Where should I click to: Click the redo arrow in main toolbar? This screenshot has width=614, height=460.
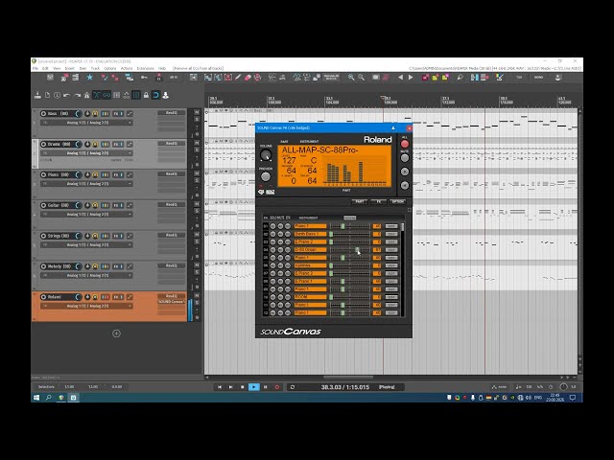(x=77, y=95)
